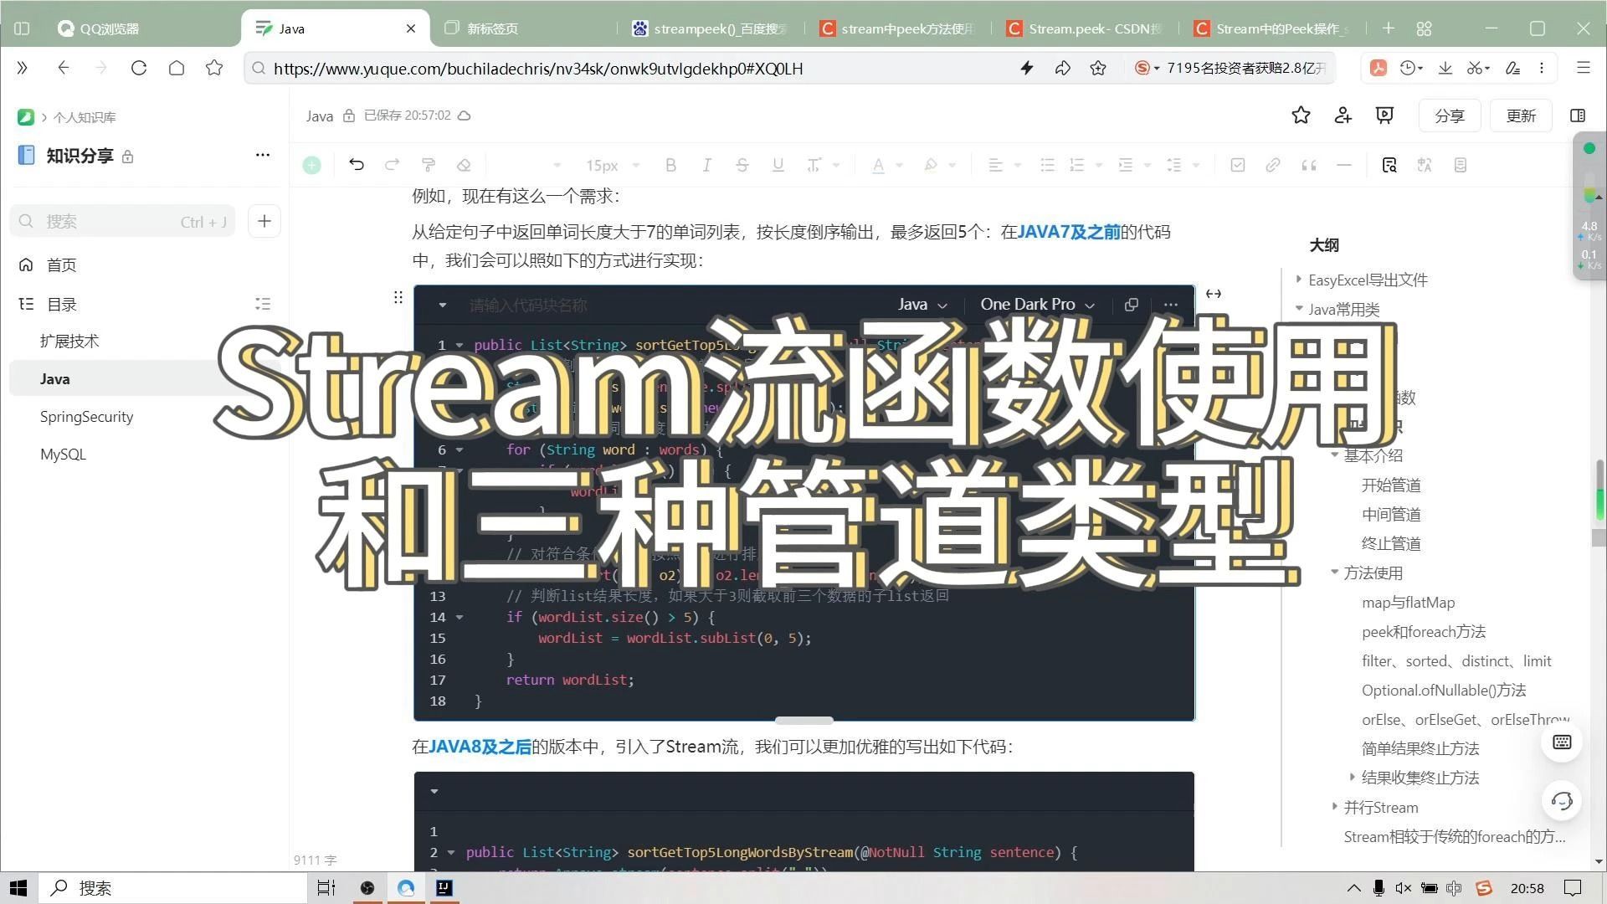This screenshot has width=1607, height=904.
Task: Toggle bold formatting in the toolbar
Action: [x=670, y=165]
